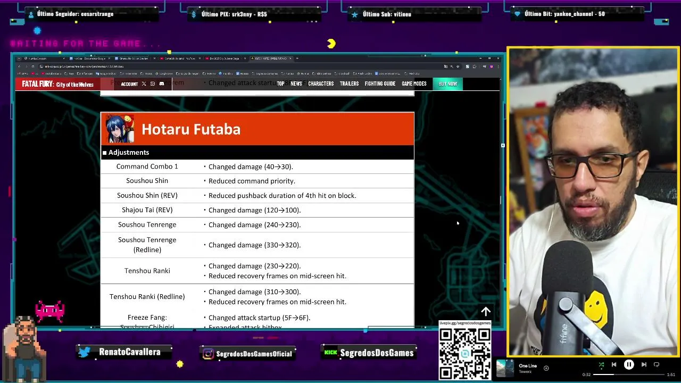Click text Reduced command priority
681x383 pixels.
[252, 181]
